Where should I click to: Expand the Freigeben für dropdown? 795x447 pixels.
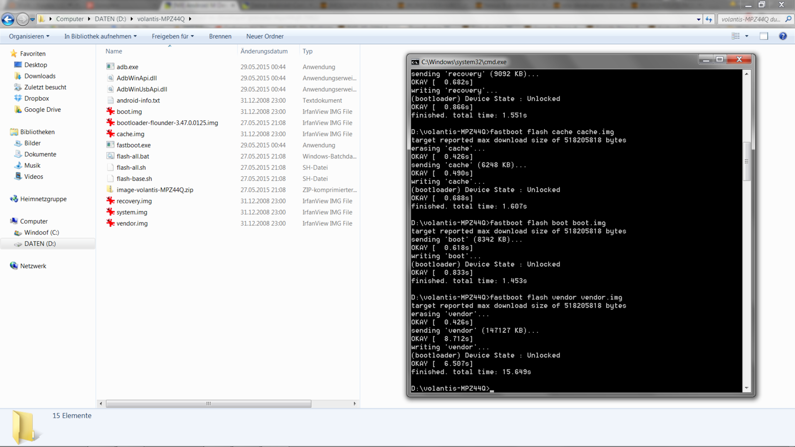click(x=172, y=36)
